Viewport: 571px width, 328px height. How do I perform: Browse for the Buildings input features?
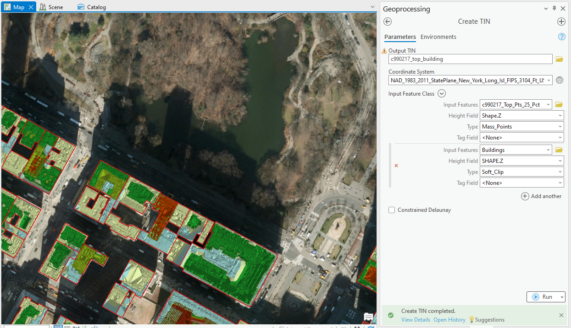[559, 150]
